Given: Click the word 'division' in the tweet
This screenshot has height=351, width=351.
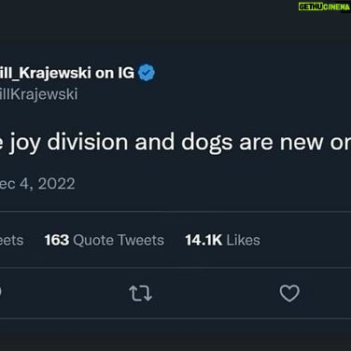Looking at the screenshot, I should (88, 142).
